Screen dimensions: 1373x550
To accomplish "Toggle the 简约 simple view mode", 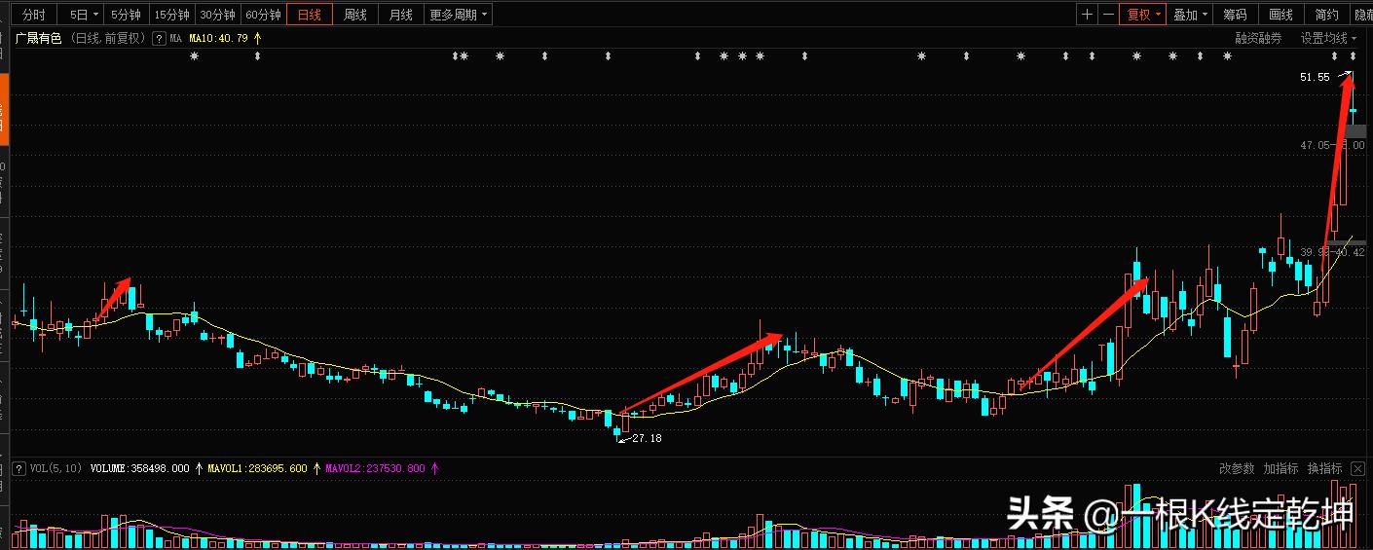I will click(1326, 15).
